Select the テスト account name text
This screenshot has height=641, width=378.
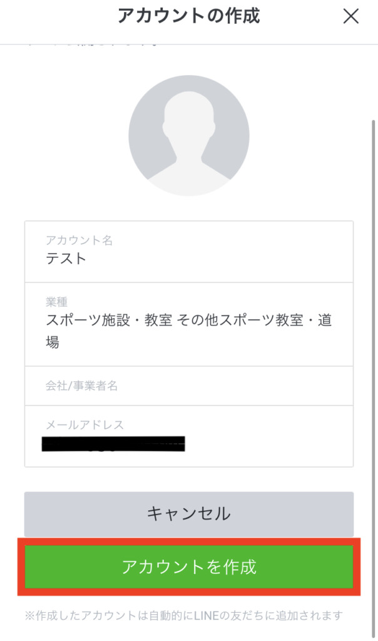click(x=66, y=259)
